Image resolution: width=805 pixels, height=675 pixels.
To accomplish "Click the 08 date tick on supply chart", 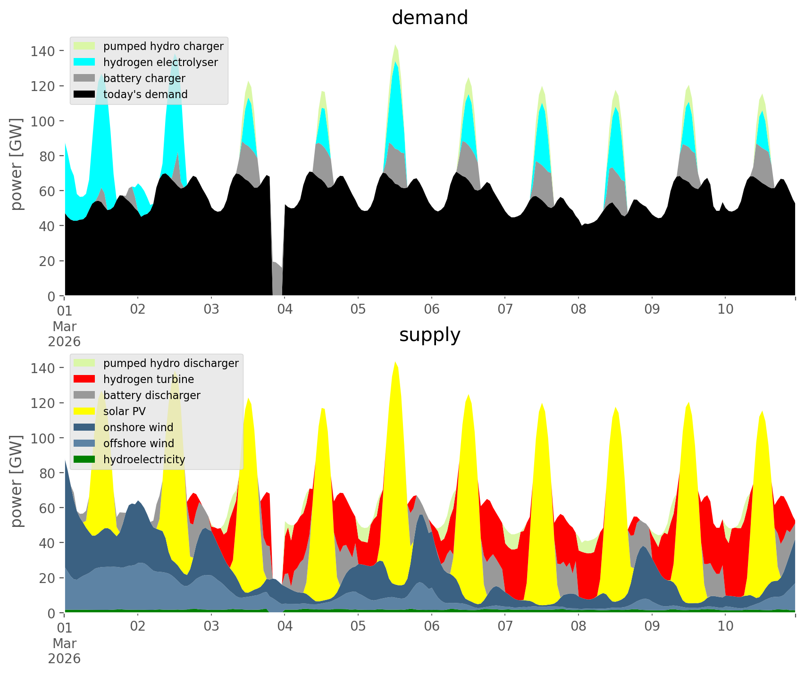I will 579,626.
